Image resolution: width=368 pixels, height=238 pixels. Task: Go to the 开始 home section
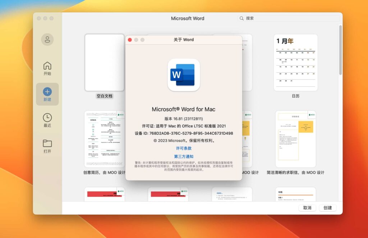[47, 68]
